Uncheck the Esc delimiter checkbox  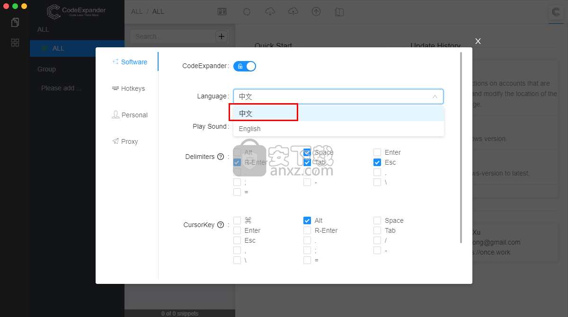click(x=377, y=162)
